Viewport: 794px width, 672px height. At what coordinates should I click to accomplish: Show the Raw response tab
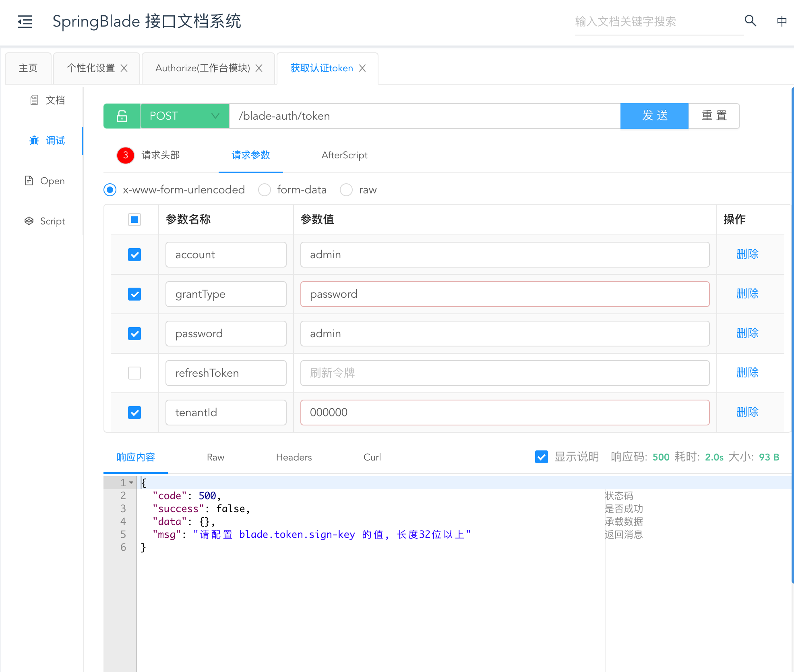click(215, 457)
